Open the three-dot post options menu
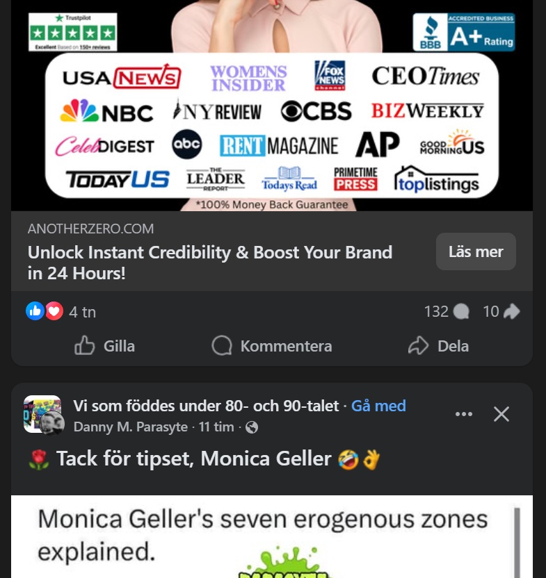 [463, 414]
